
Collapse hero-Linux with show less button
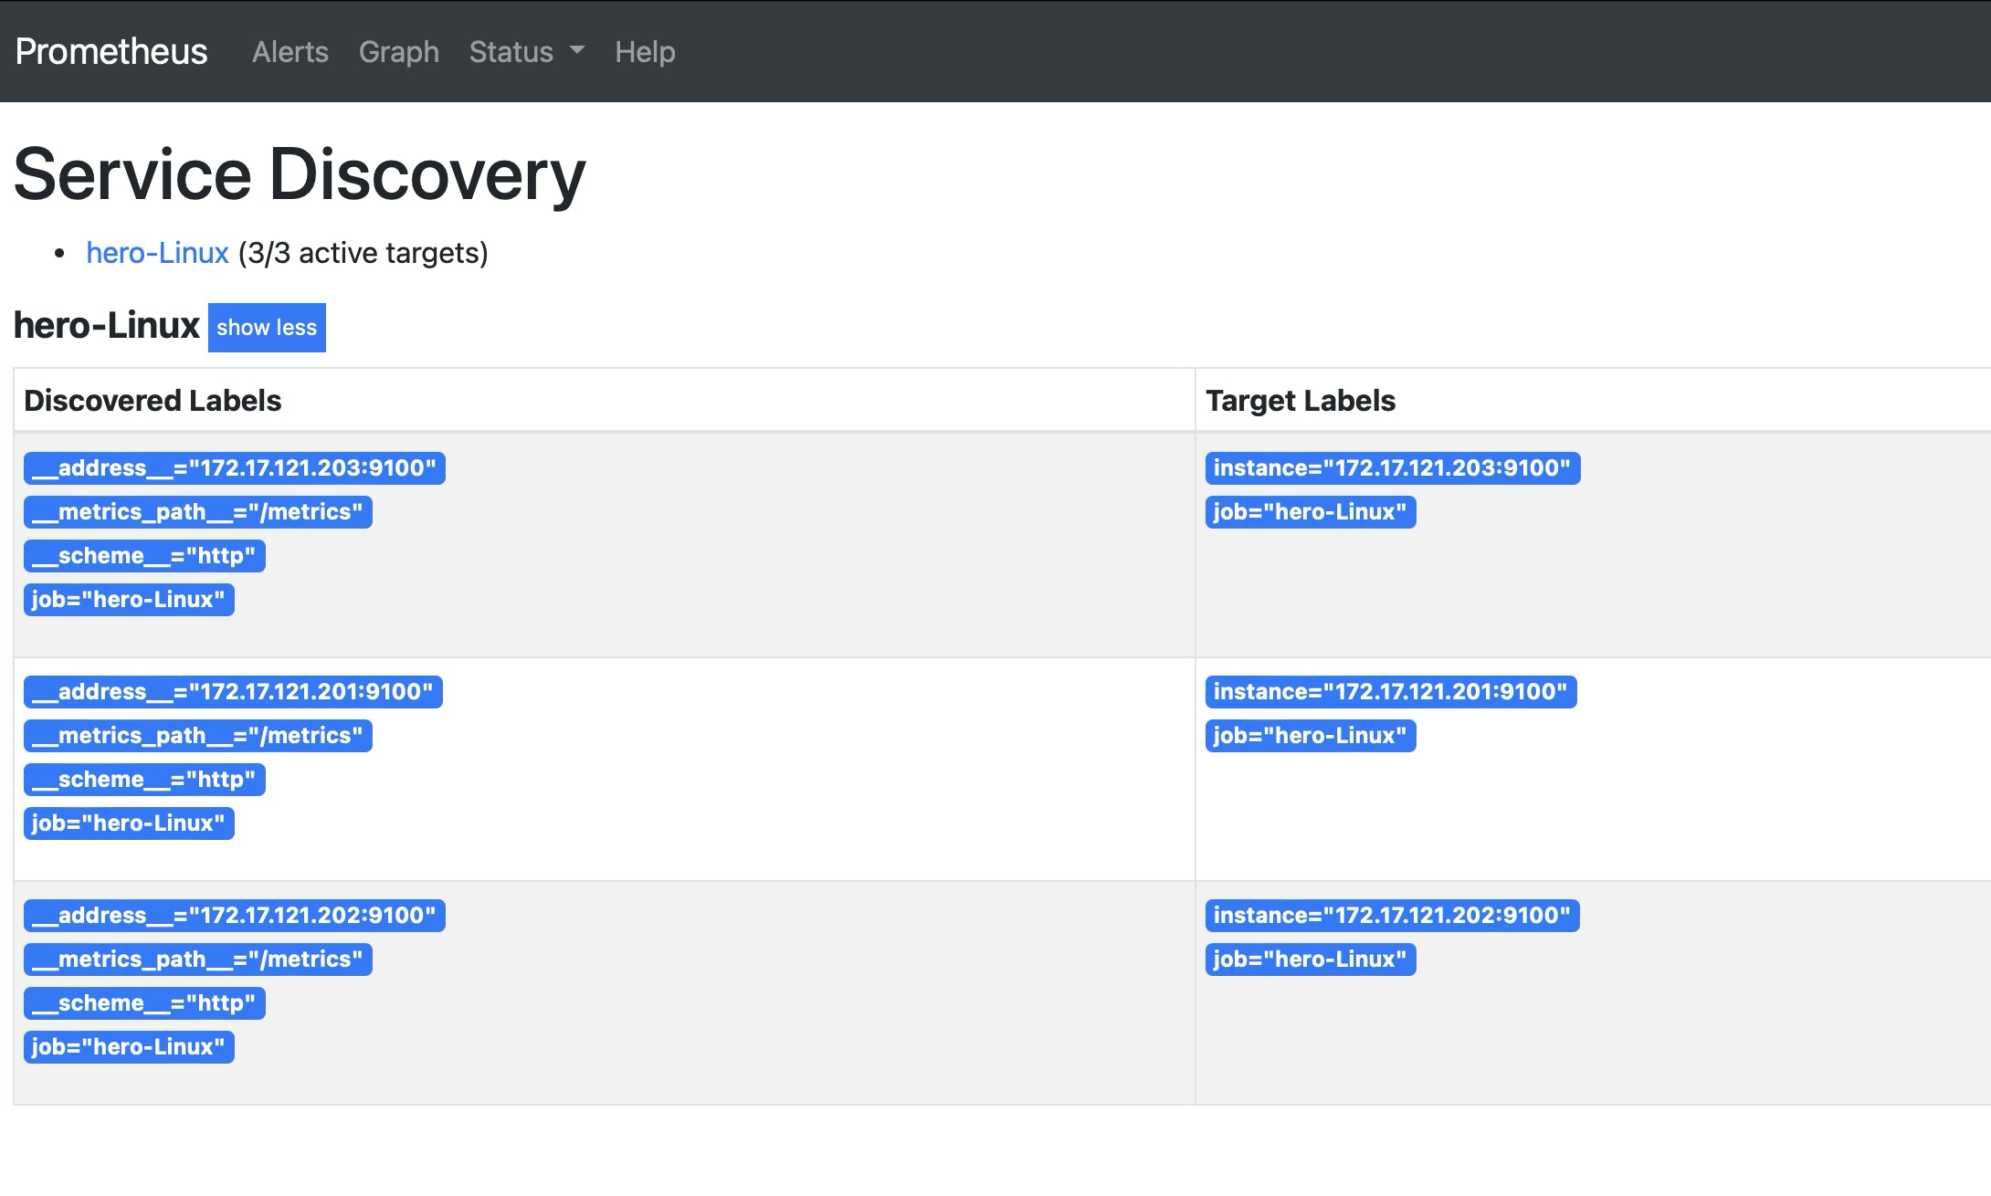267,328
